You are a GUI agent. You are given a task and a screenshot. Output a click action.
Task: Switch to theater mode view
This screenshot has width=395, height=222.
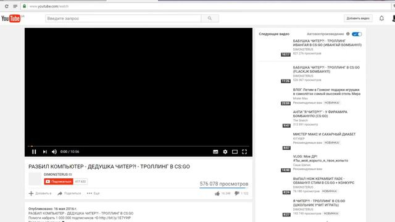235,152
